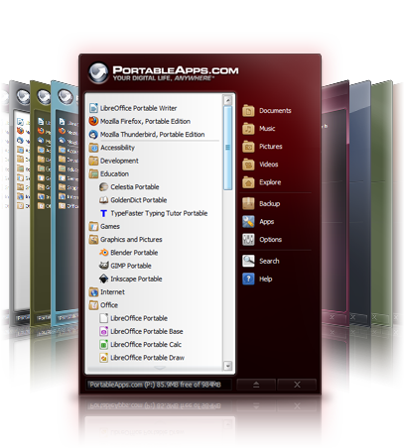Click 'TypeFaster Typing Tutor Portable' text

point(159,213)
